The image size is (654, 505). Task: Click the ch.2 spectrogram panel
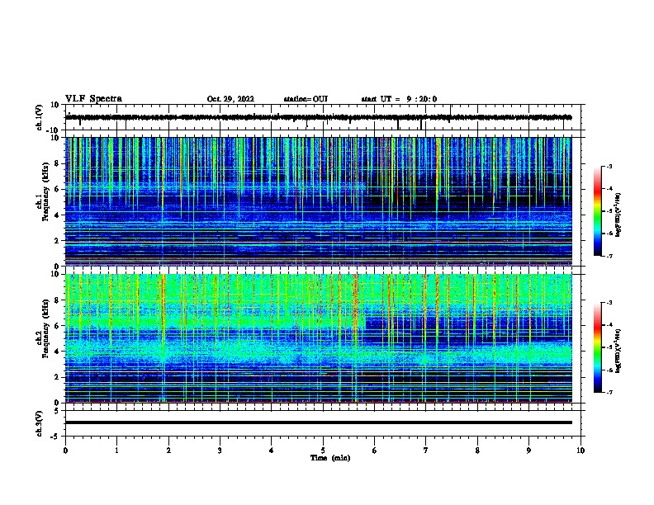pyautogui.click(x=319, y=338)
